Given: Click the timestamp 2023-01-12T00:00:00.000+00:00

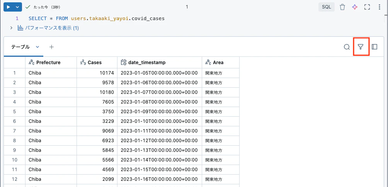Looking at the screenshot, I should pos(159,141).
